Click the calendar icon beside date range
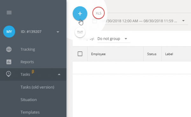 (95, 21)
